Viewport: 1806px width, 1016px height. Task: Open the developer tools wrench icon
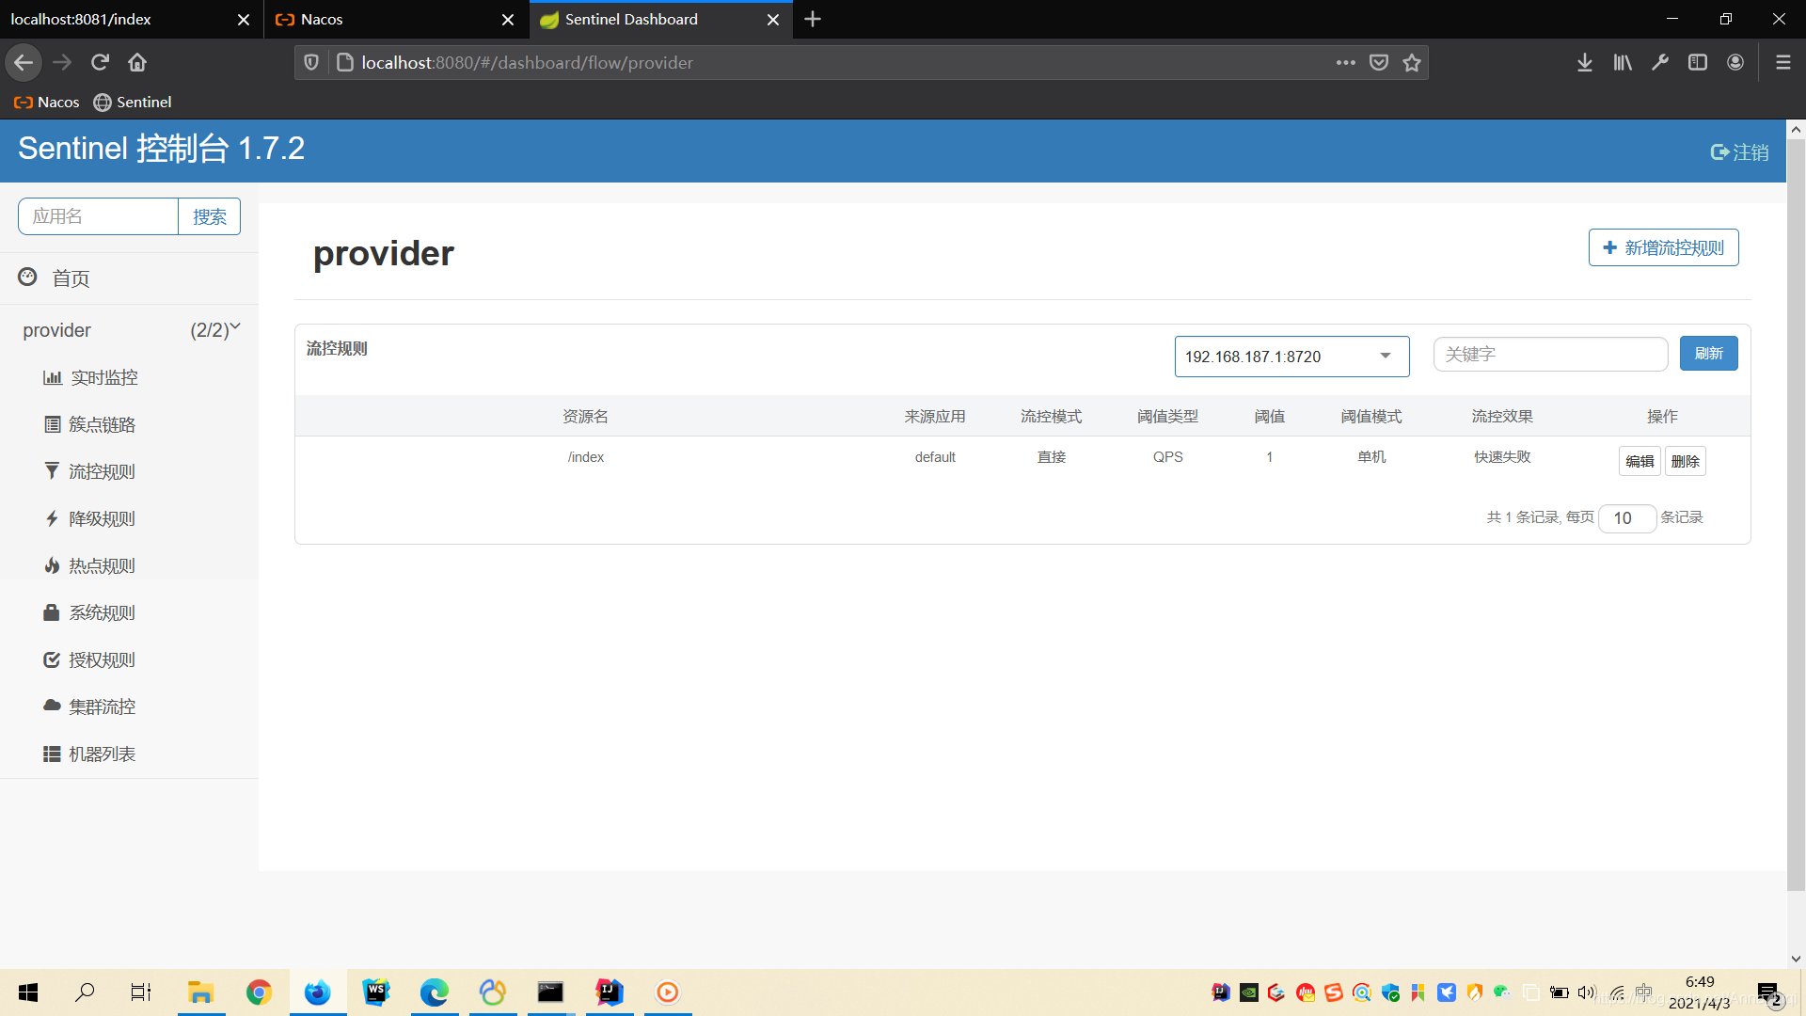pos(1660,62)
